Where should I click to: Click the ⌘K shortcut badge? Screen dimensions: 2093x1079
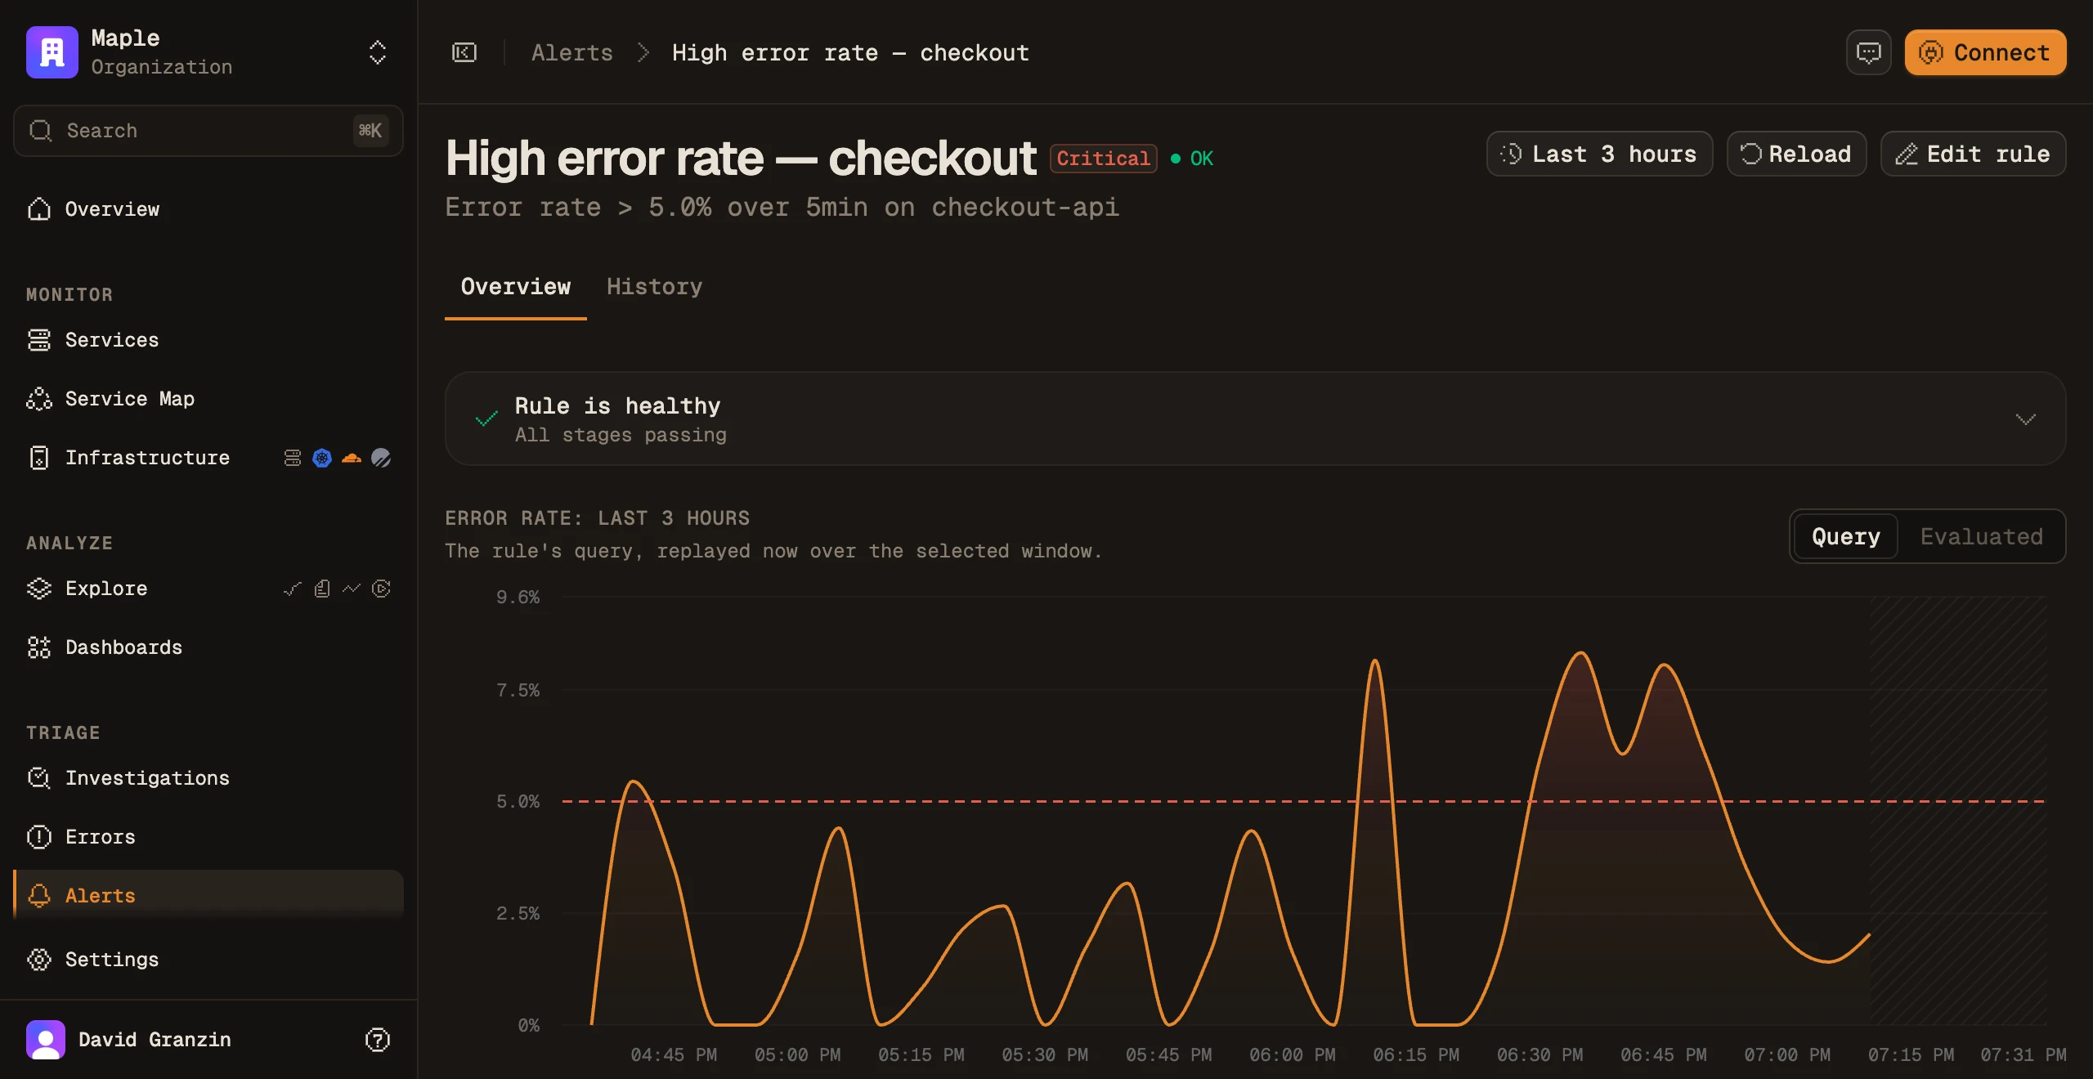click(370, 131)
